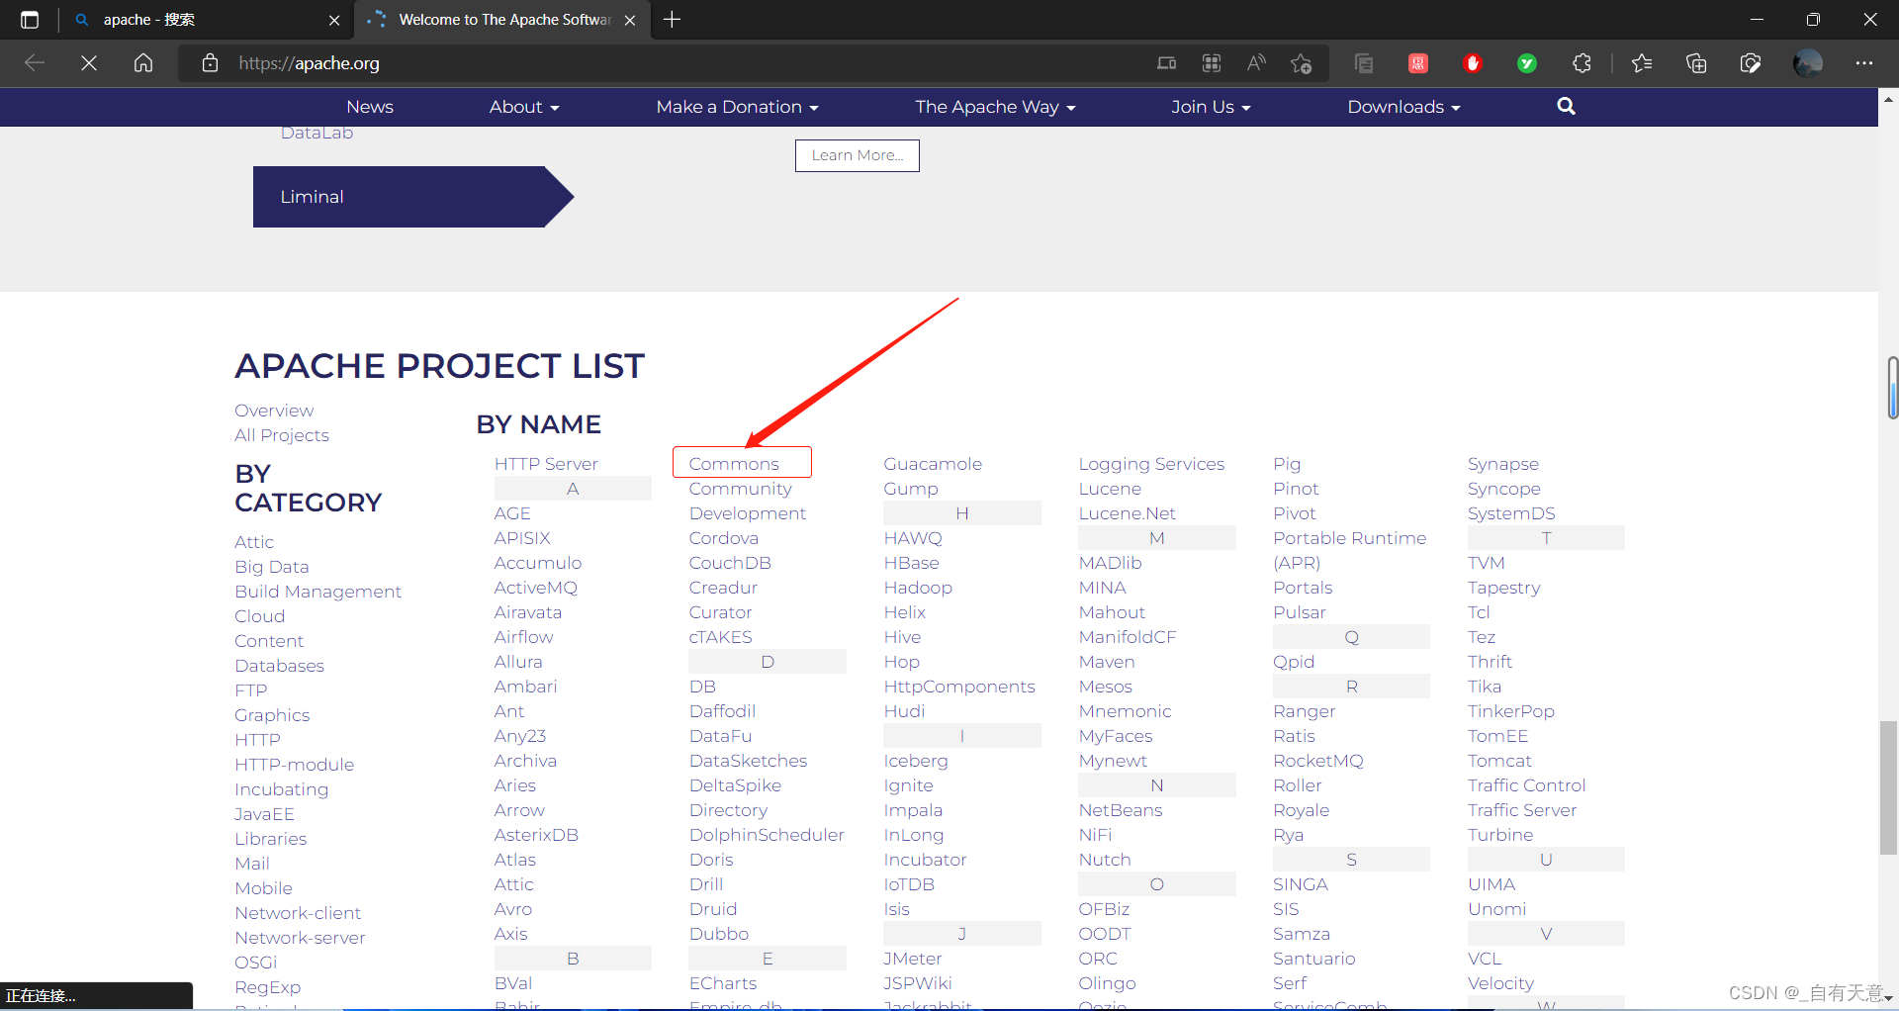View site info lock icon
The width and height of the screenshot is (1899, 1011).
point(210,63)
